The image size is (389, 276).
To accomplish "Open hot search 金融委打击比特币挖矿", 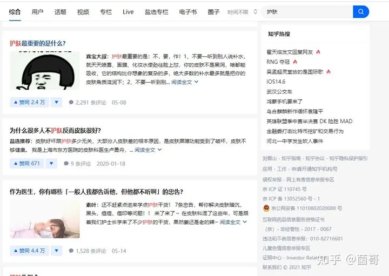I will [305, 131].
